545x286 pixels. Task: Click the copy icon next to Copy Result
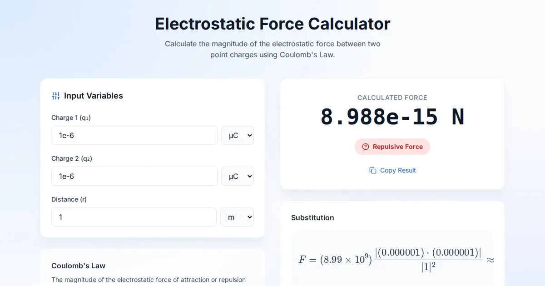(373, 170)
